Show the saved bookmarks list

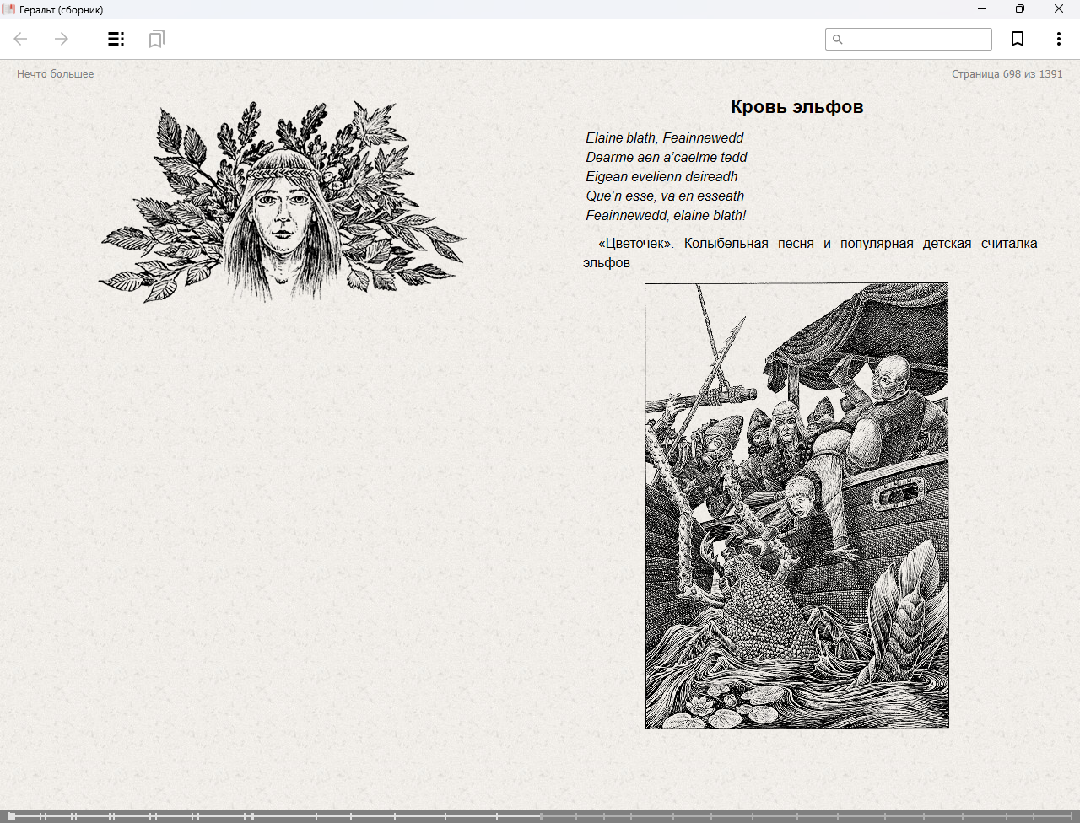click(156, 39)
